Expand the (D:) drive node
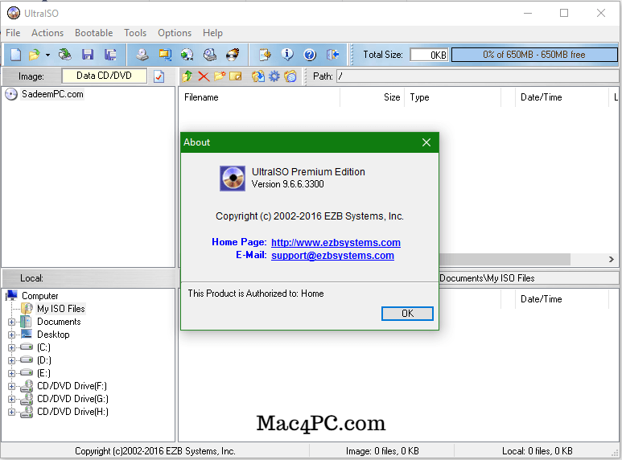 pos(11,360)
